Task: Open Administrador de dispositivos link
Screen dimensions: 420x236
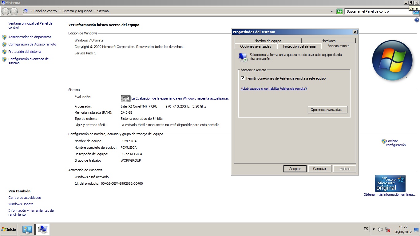Action: (x=30, y=37)
